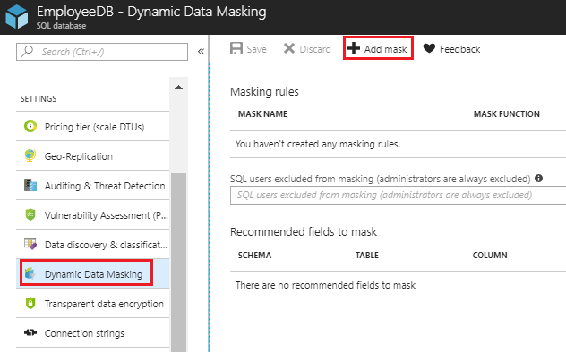Click the MASK NAME column header
The width and height of the screenshot is (566, 352).
(x=262, y=114)
